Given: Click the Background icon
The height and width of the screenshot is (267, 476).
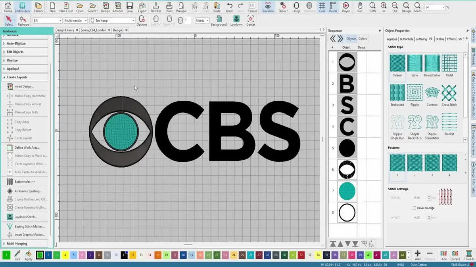Looking at the screenshot, I should tap(219, 21).
